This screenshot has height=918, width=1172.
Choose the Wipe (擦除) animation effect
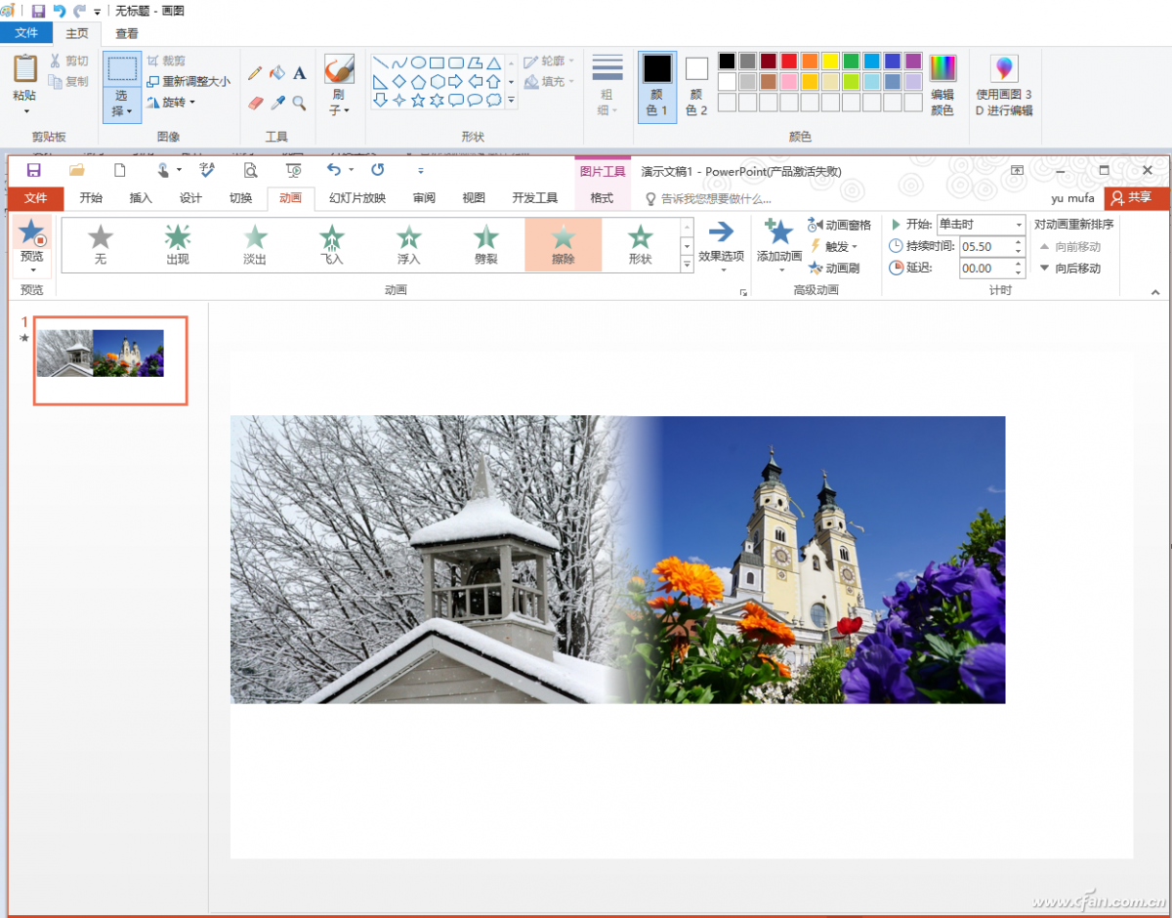(564, 244)
